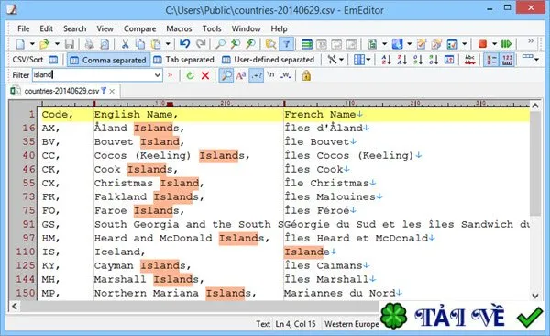Click the Print Preview icon
This screenshot has width=550, height=336.
tap(104, 44)
